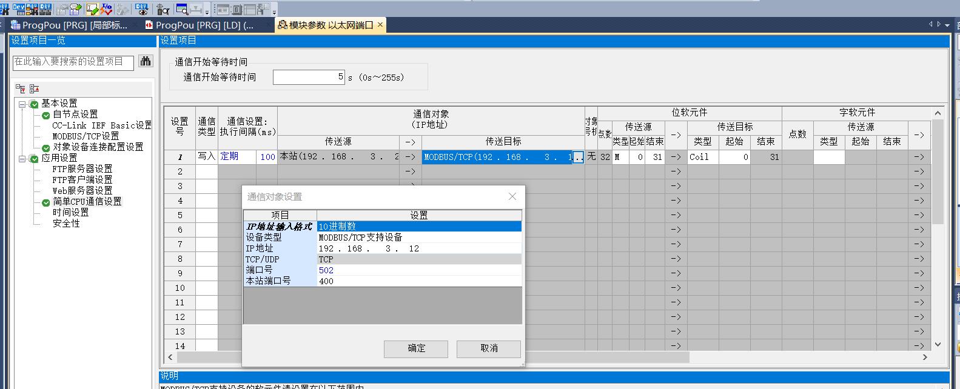Collapse the 基本设置 tree node
Viewport: 960px width, 389px height.
(x=22, y=104)
